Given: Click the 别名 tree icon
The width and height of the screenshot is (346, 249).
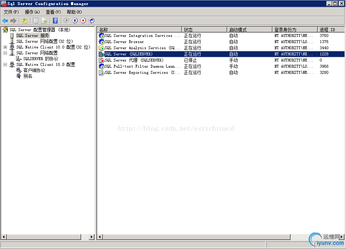Looking at the screenshot, I should point(19,76).
